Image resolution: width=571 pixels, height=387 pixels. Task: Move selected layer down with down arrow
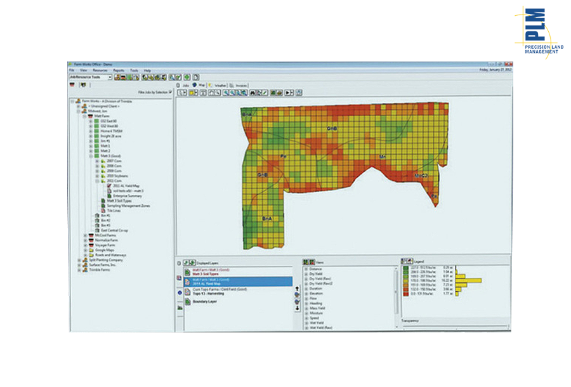(x=297, y=308)
